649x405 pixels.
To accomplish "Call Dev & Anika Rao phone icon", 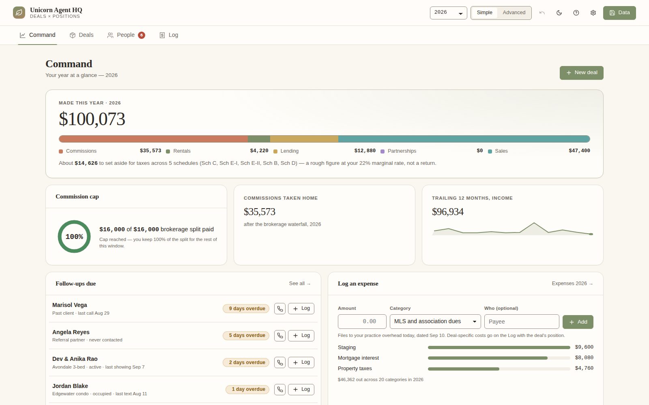I will pos(280,362).
